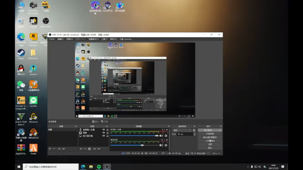This screenshot has width=303, height=170.
Task: Move scene up in Scenes panel
Action: [x=59, y=149]
